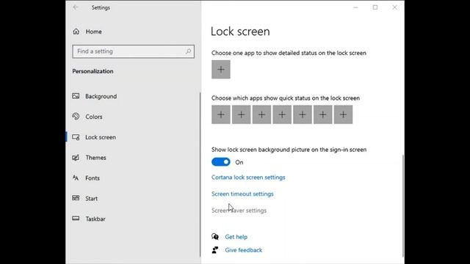Viewport: 470px width, 264px height.
Task: Click the Give feedback person icon
Action: (x=215, y=250)
